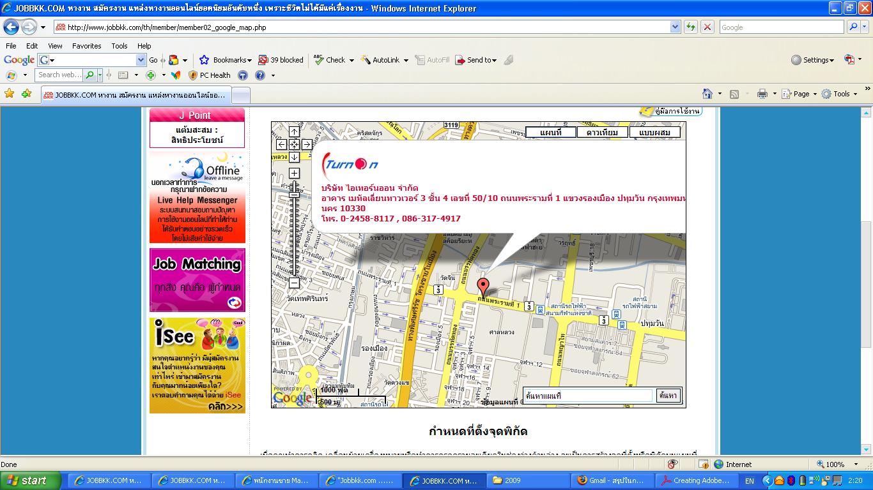Click the highlighter pen icon in Google toolbar

click(509, 60)
